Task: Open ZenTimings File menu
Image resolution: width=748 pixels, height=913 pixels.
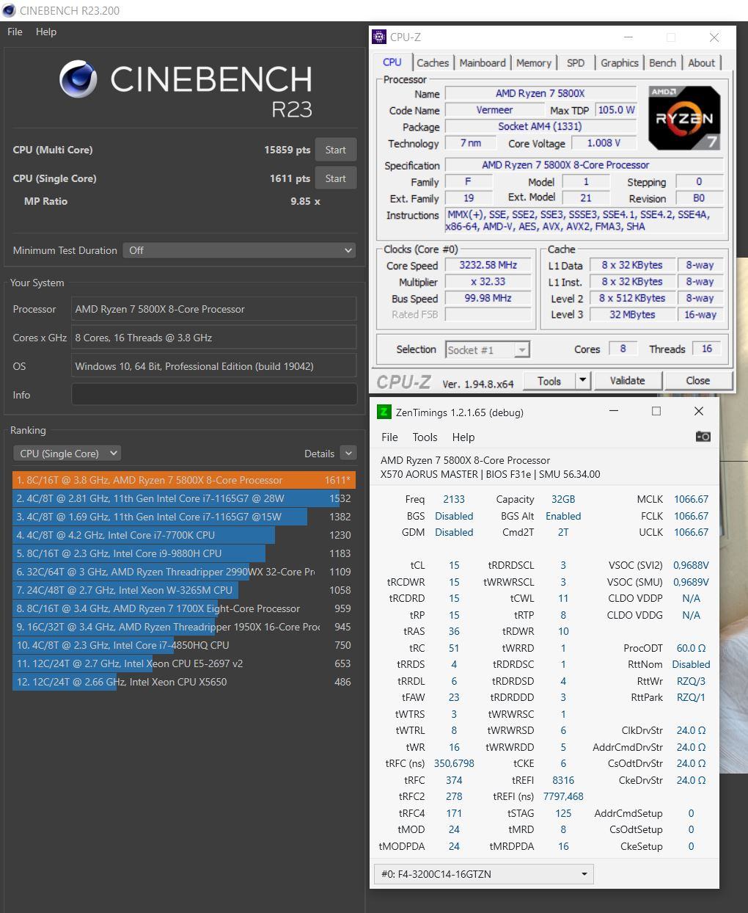Action: tap(389, 437)
